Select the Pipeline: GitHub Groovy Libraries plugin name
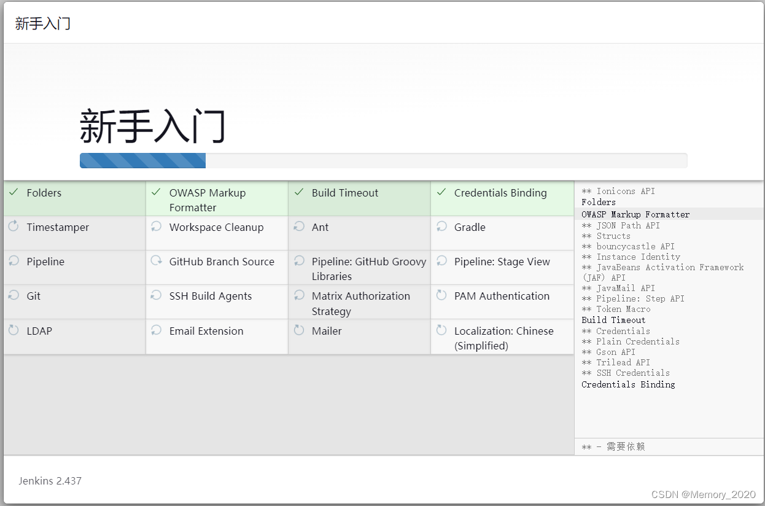The height and width of the screenshot is (506, 765). click(x=369, y=269)
